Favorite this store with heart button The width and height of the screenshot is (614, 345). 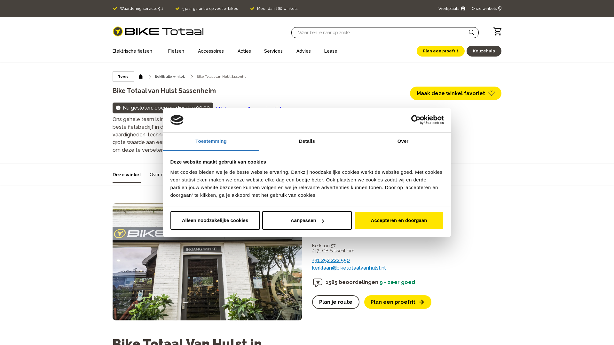click(x=455, y=93)
